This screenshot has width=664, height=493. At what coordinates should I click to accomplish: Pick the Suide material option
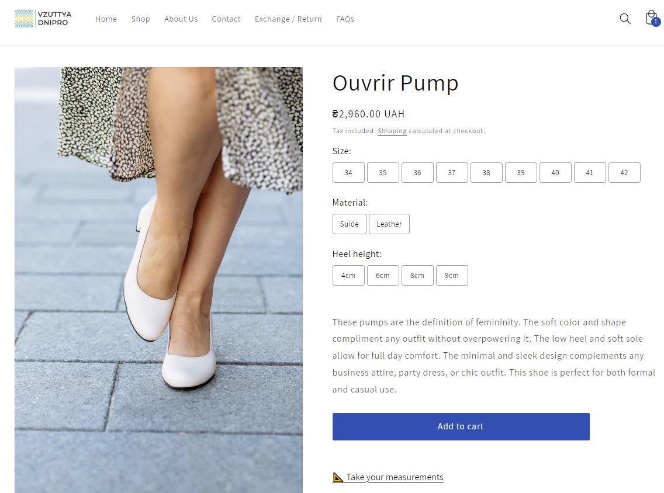coord(350,224)
